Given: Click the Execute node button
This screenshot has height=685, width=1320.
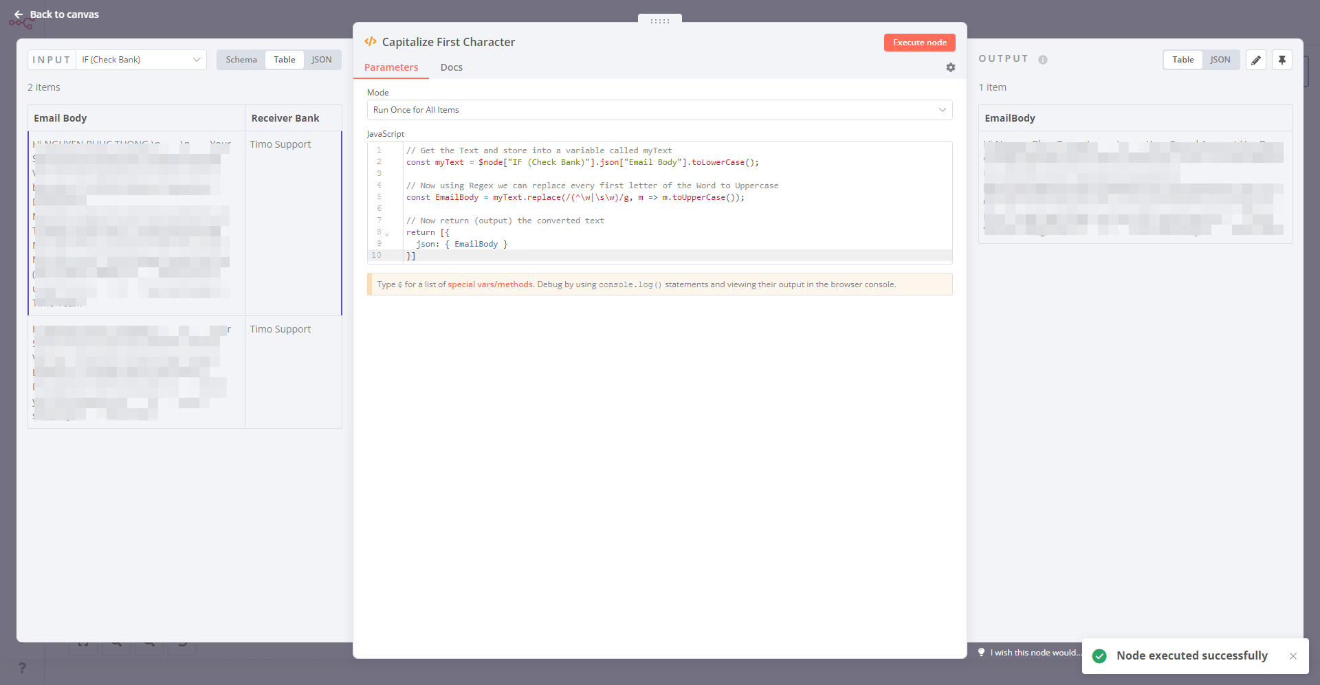Looking at the screenshot, I should coord(919,43).
